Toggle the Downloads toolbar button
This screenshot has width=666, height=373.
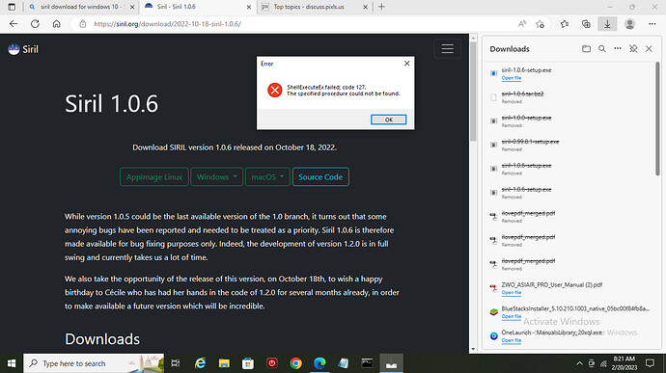point(607,24)
